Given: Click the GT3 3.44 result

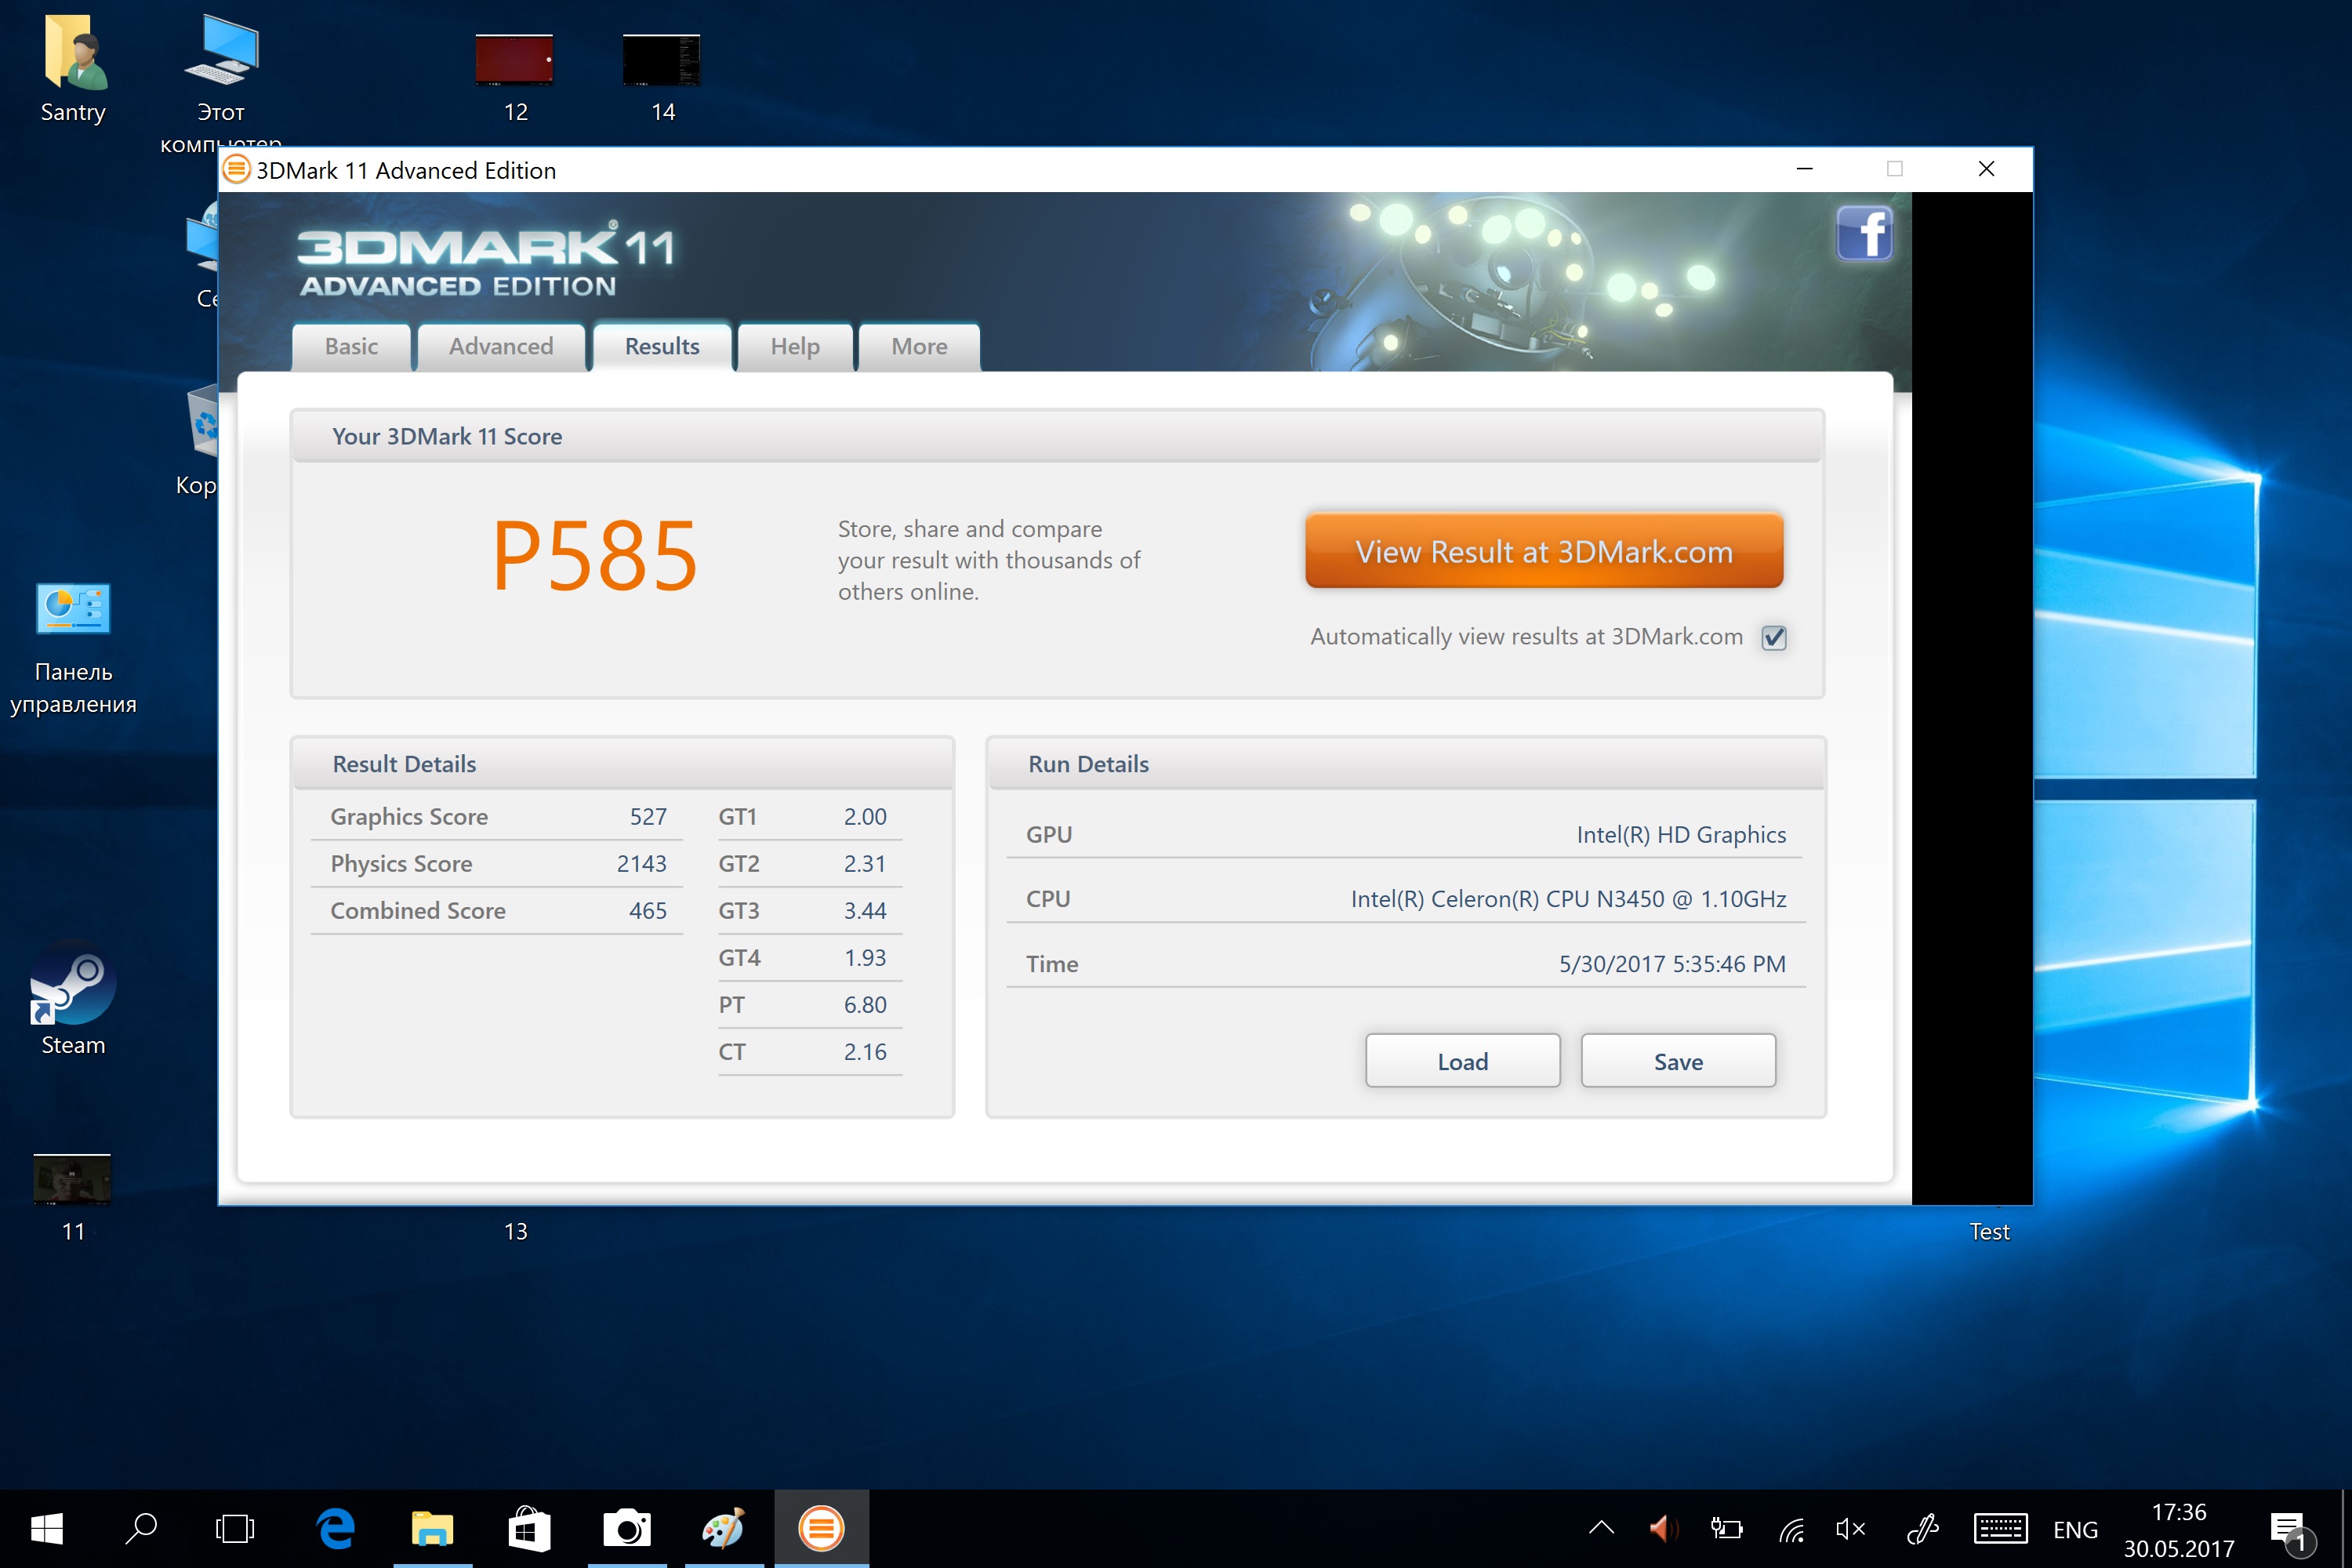Looking at the screenshot, I should click(810, 911).
